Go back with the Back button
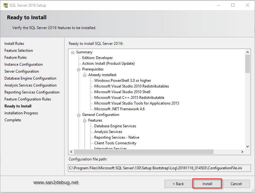Viewport: 255px width, 193px height. coord(178,184)
